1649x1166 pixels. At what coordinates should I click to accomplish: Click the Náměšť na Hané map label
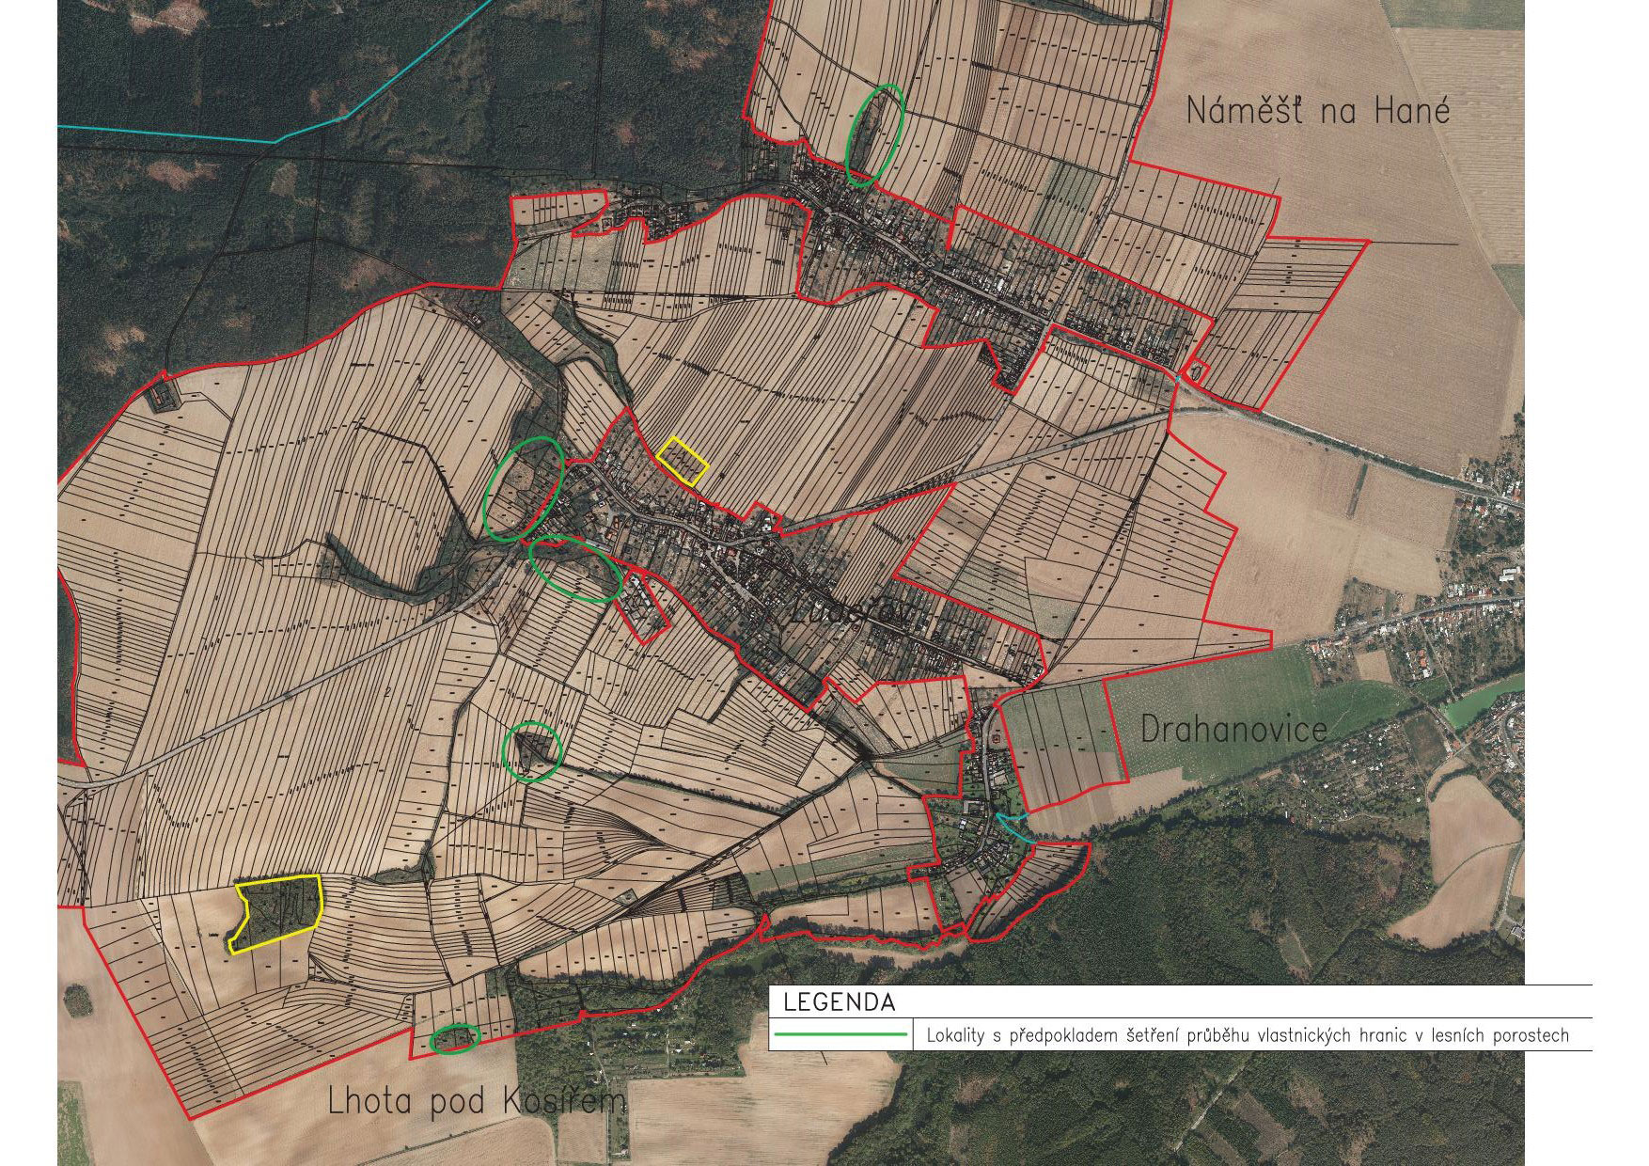[1317, 111]
